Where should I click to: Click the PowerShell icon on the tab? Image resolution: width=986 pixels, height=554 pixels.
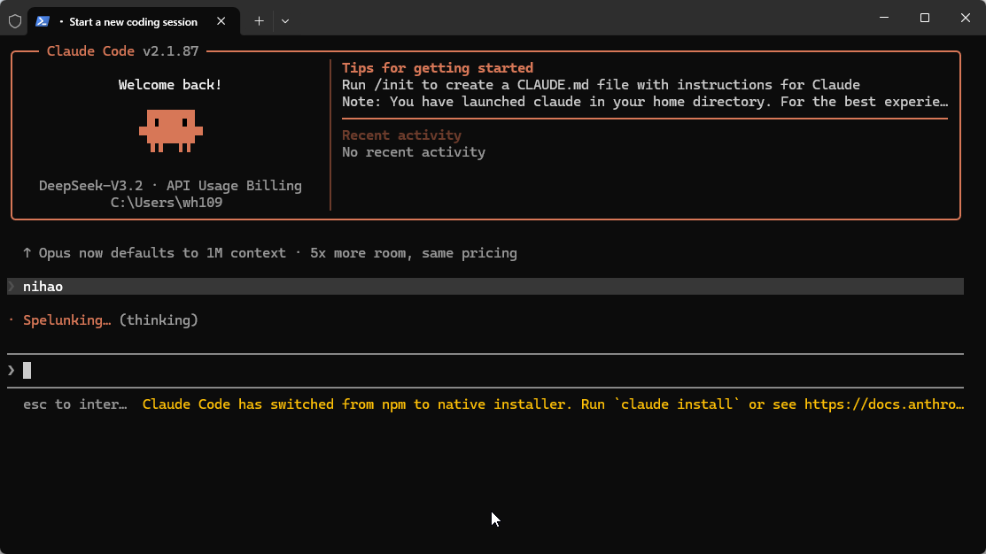tap(43, 21)
